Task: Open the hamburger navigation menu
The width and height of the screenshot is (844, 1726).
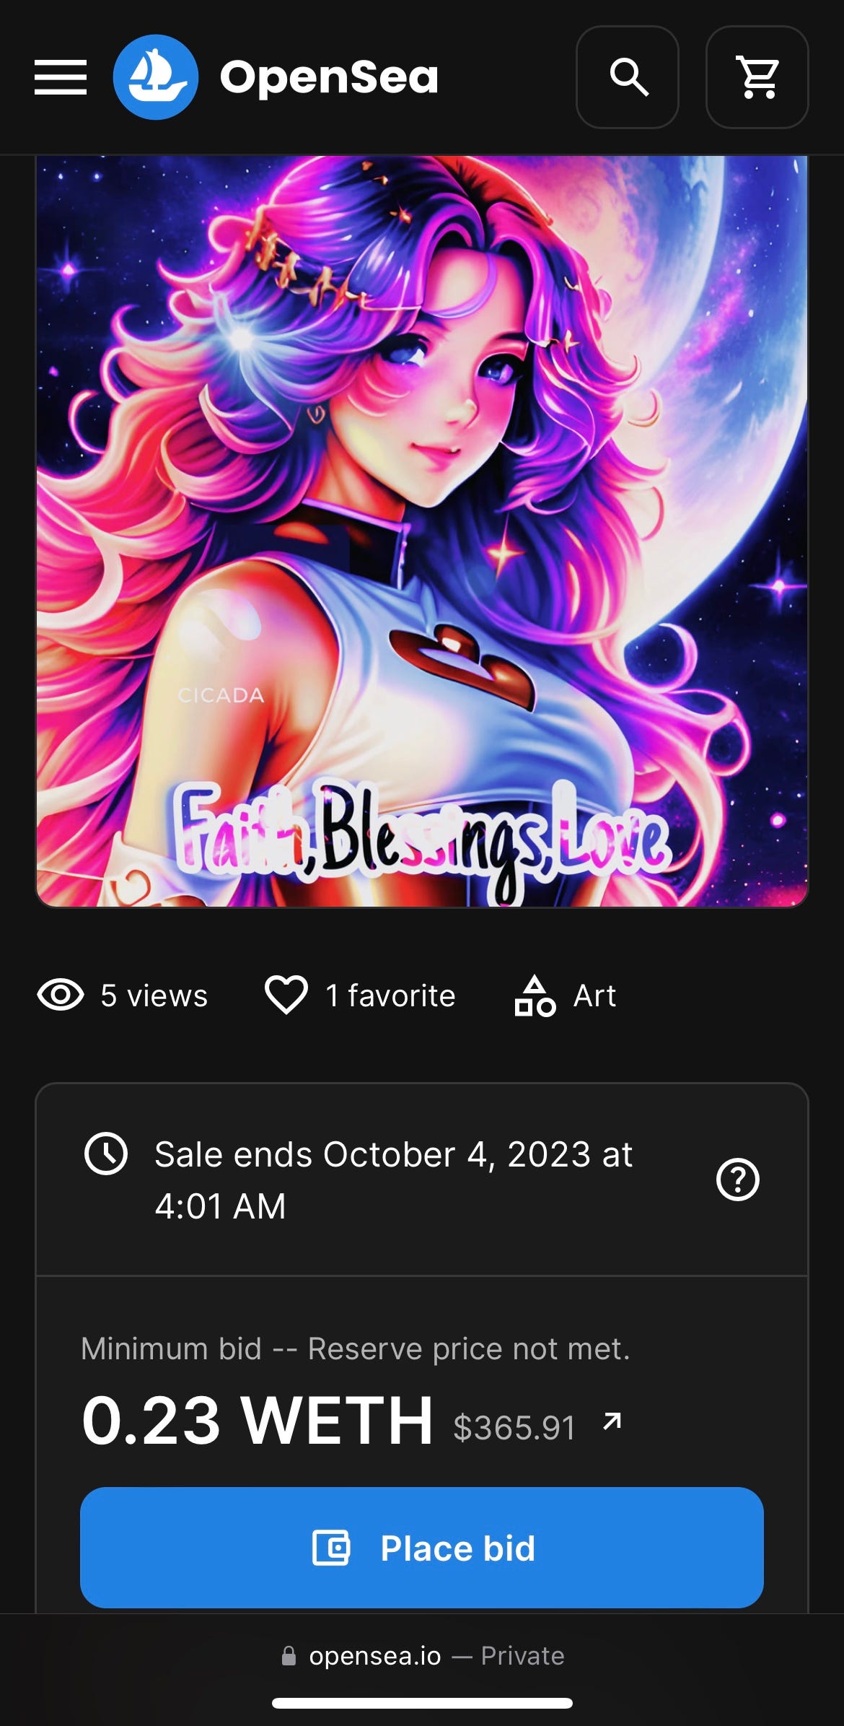Action: click(x=61, y=77)
